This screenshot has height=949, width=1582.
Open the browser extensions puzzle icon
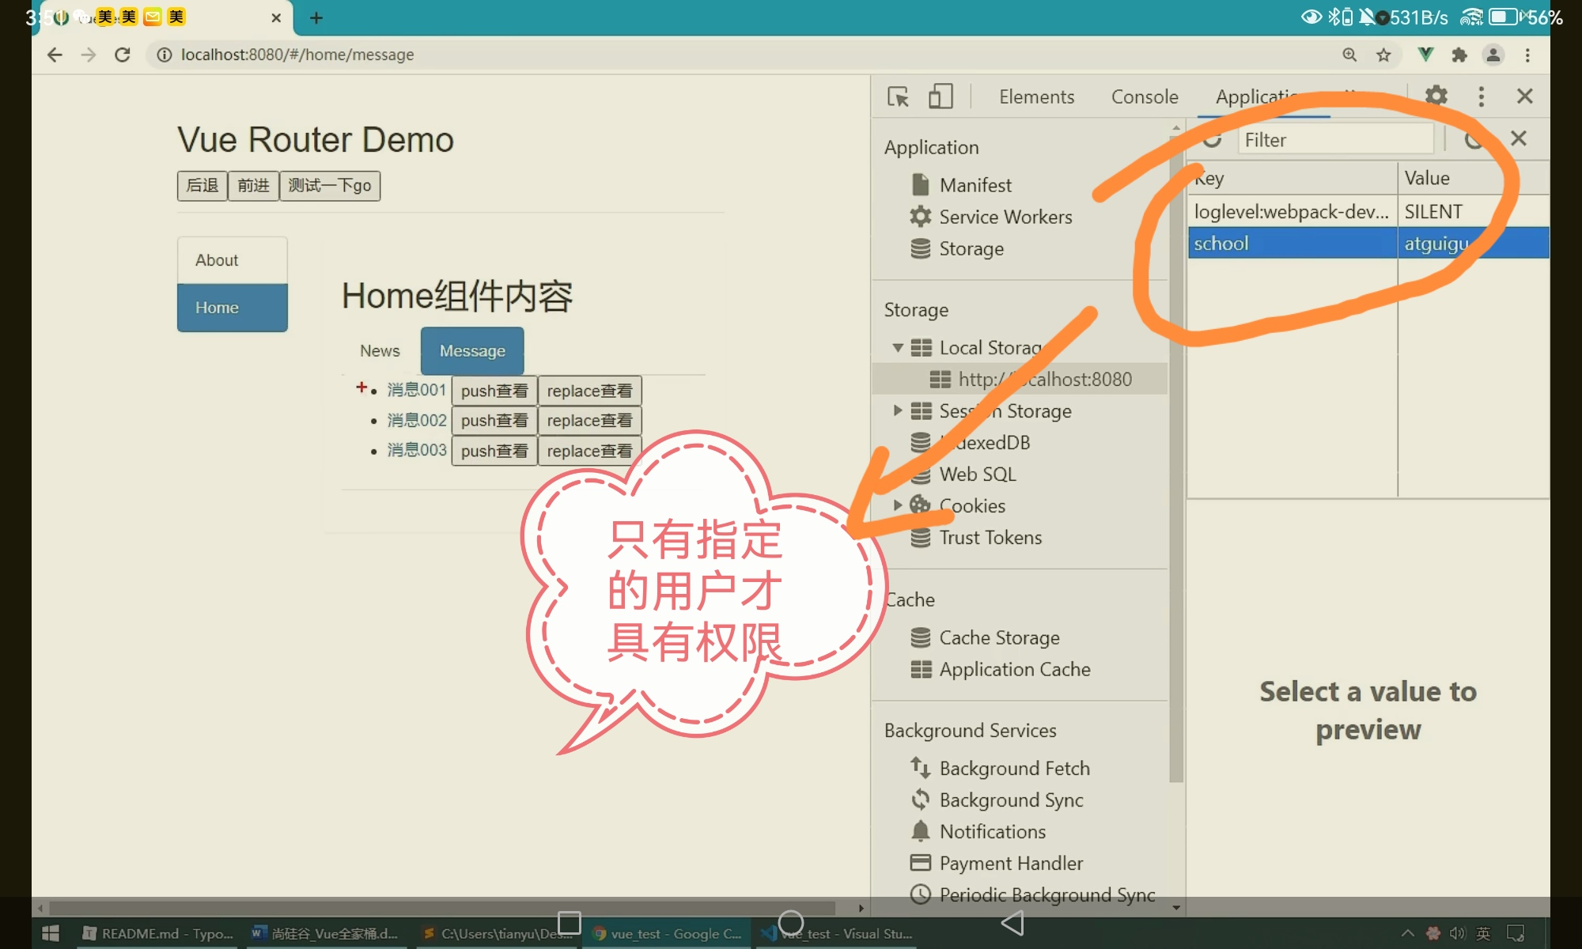click(1459, 55)
